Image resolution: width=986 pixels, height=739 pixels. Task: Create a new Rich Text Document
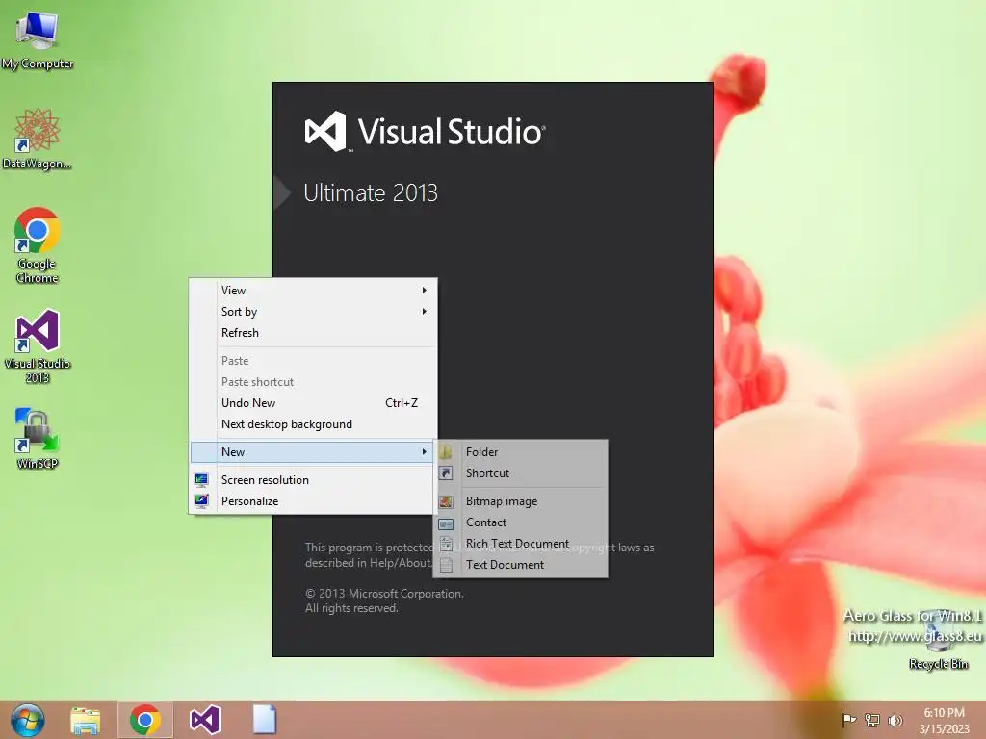click(521, 544)
